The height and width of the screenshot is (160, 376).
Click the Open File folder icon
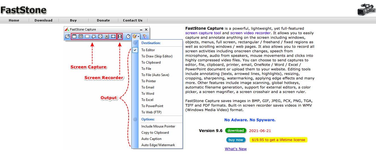pos(67,36)
